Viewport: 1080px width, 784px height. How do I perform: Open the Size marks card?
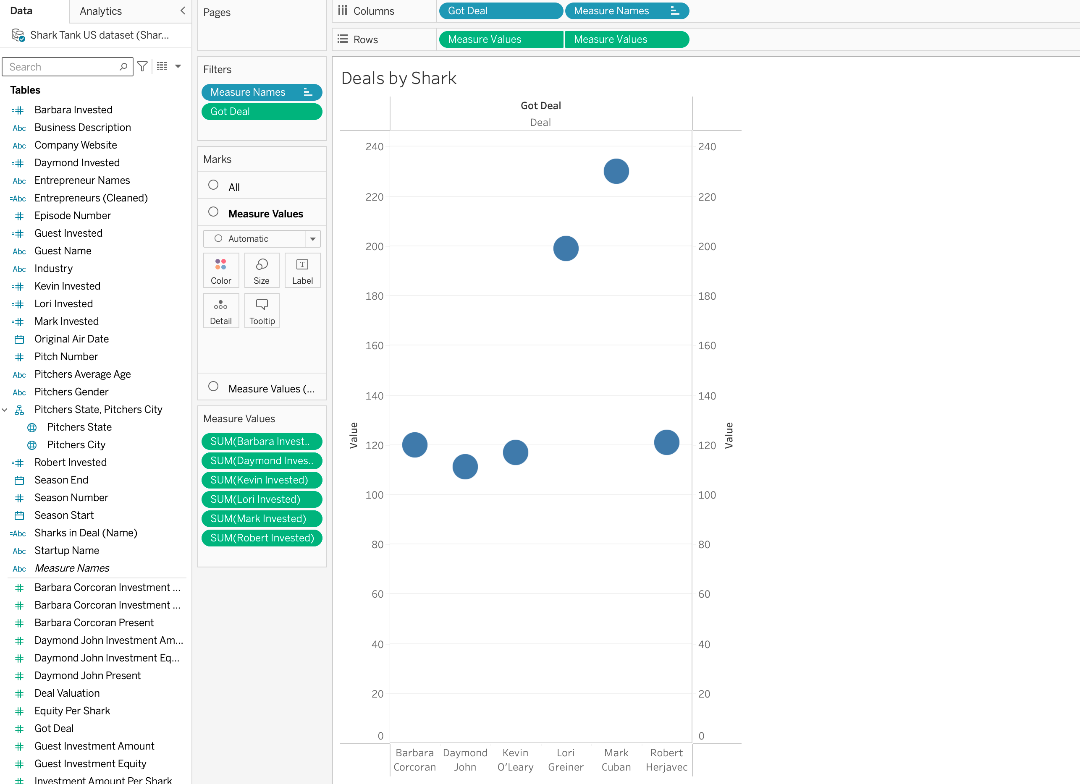(262, 270)
